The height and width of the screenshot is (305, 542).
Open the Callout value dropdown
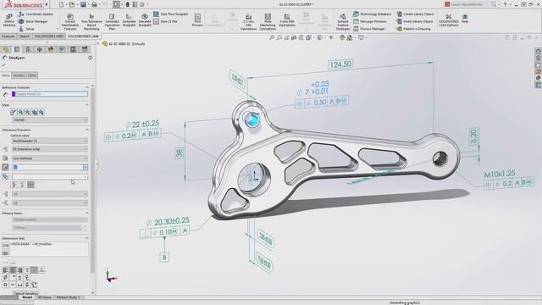click(50, 141)
